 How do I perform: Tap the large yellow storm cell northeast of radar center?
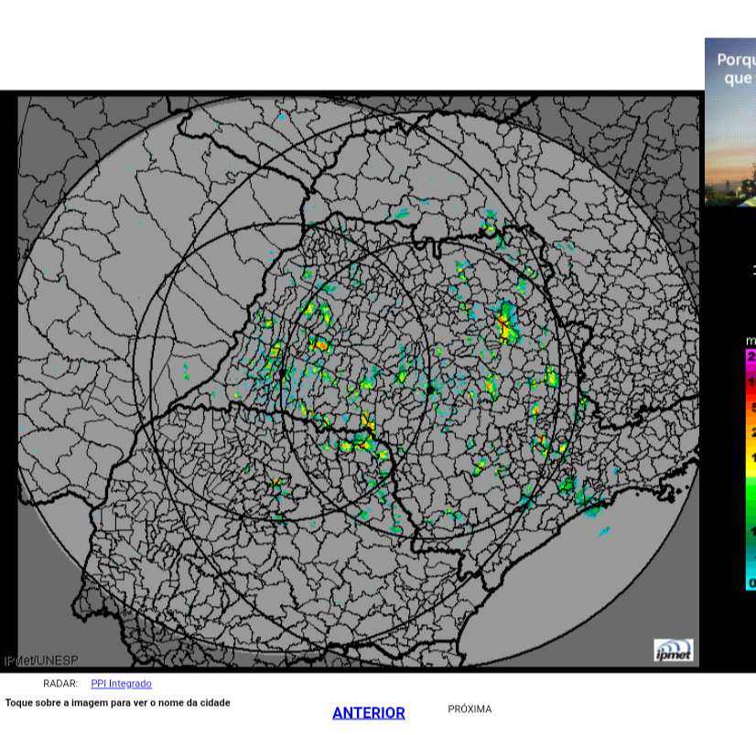click(505, 325)
